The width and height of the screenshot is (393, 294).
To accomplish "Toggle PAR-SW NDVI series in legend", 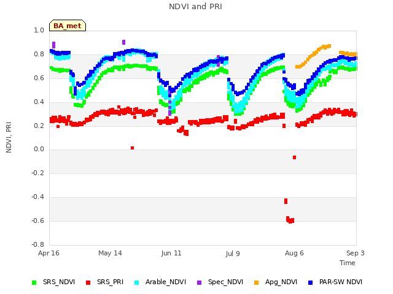I will (x=335, y=282).
